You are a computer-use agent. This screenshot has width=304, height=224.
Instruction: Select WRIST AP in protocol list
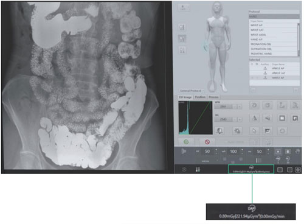pyautogui.click(x=273, y=26)
